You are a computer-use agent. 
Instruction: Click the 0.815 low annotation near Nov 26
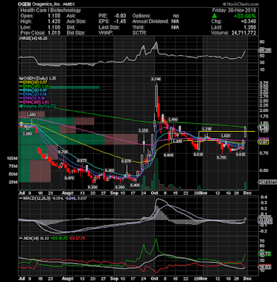click(x=240, y=154)
